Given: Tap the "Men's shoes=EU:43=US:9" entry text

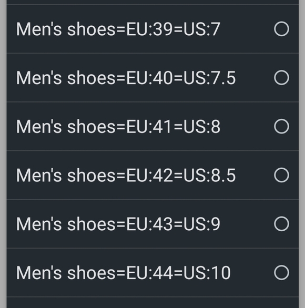Looking at the screenshot, I should (118, 224).
